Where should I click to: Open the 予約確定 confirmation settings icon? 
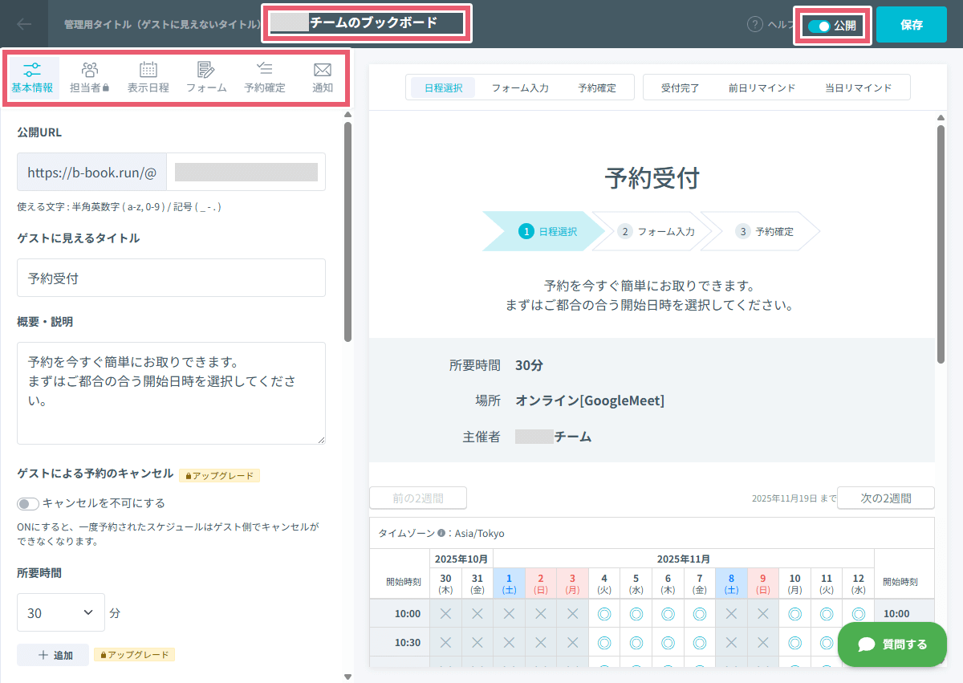[265, 77]
